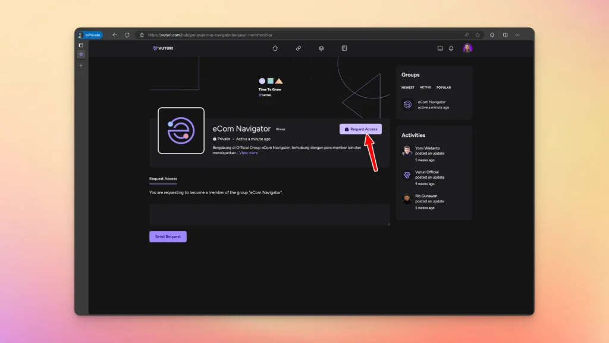Open eCom Navigator link in Groups widget
Image resolution: width=609 pixels, height=343 pixels.
coord(432,102)
